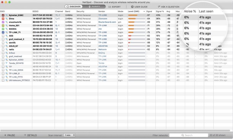Sort by Vendor column header
The height and width of the screenshot is (139, 233).
tap(102, 11)
